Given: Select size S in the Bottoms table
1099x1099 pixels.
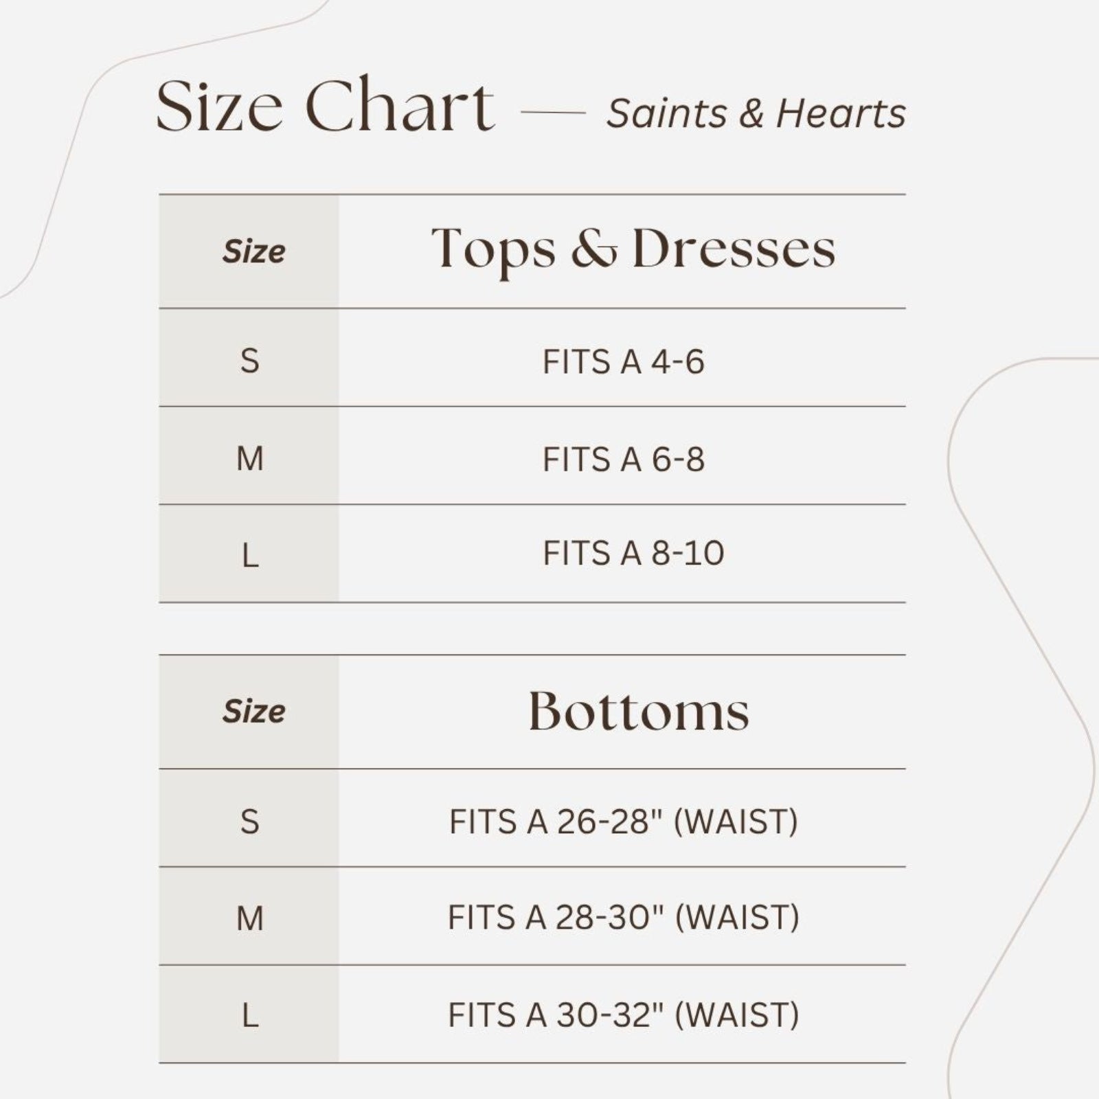Looking at the screenshot, I should (x=250, y=822).
